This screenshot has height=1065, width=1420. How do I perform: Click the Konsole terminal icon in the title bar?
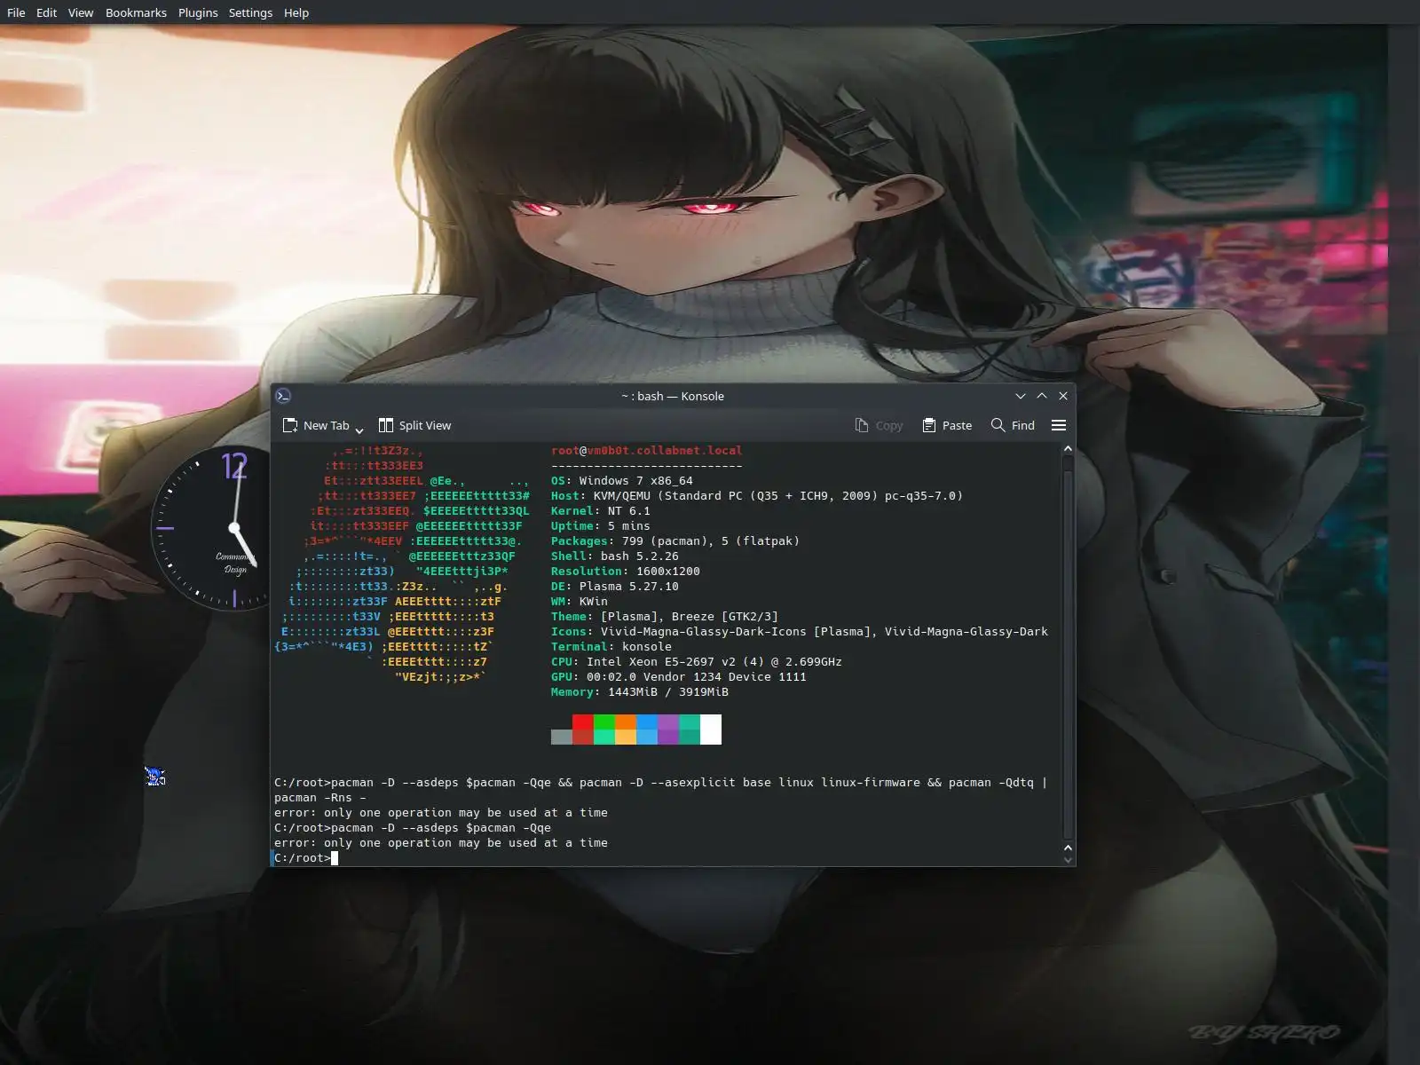click(283, 396)
